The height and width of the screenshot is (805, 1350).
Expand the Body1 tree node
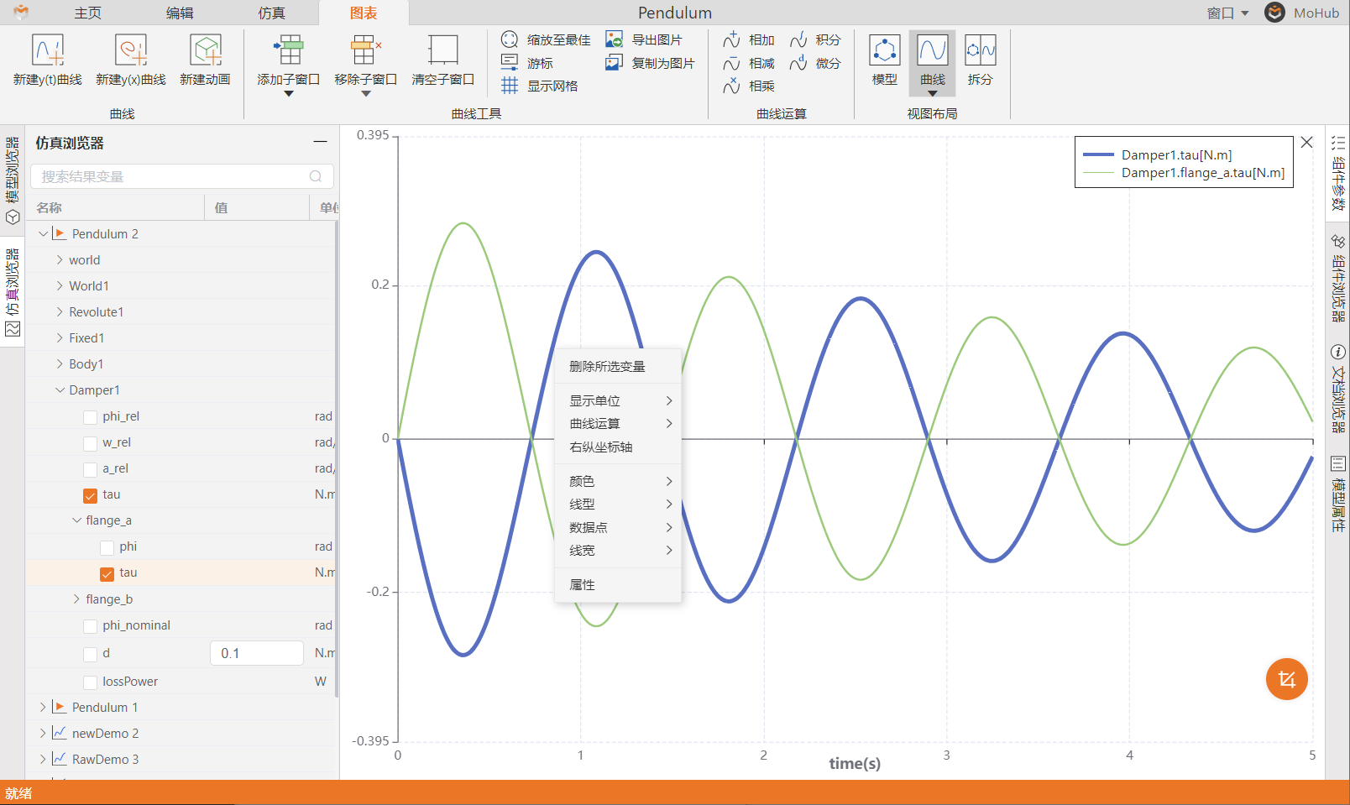[x=60, y=363]
